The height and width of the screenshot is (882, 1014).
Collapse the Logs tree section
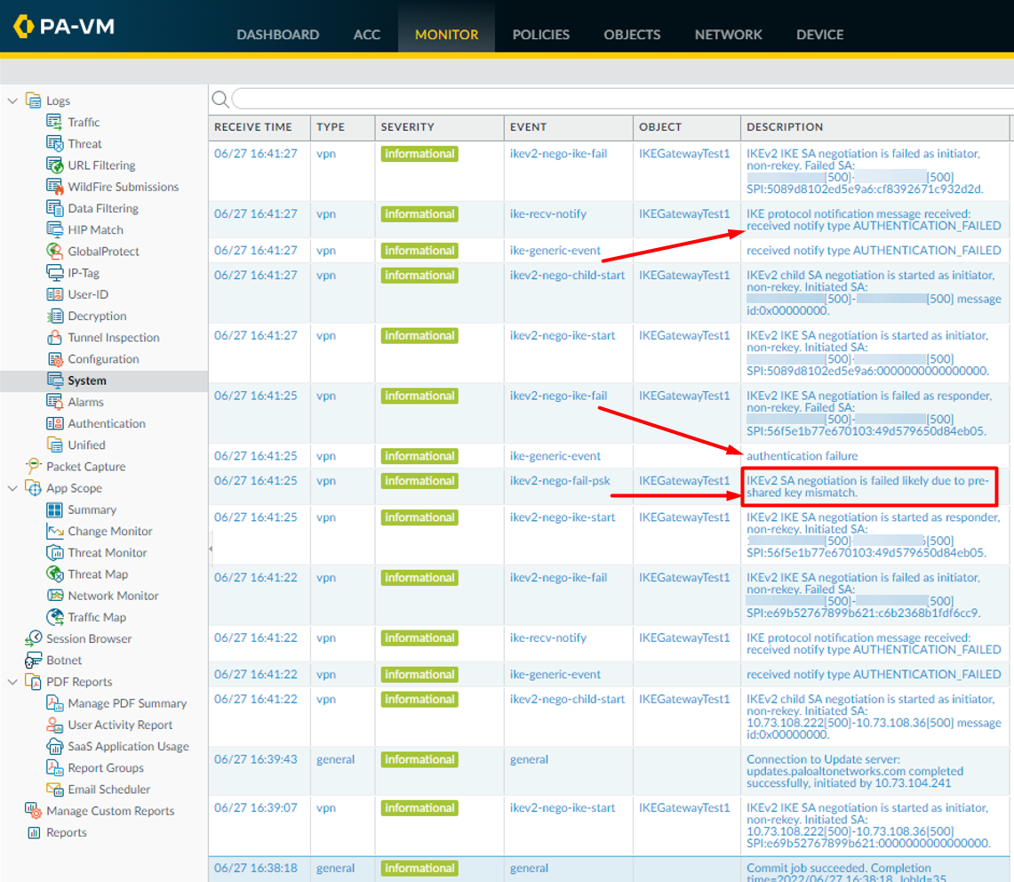tap(12, 100)
